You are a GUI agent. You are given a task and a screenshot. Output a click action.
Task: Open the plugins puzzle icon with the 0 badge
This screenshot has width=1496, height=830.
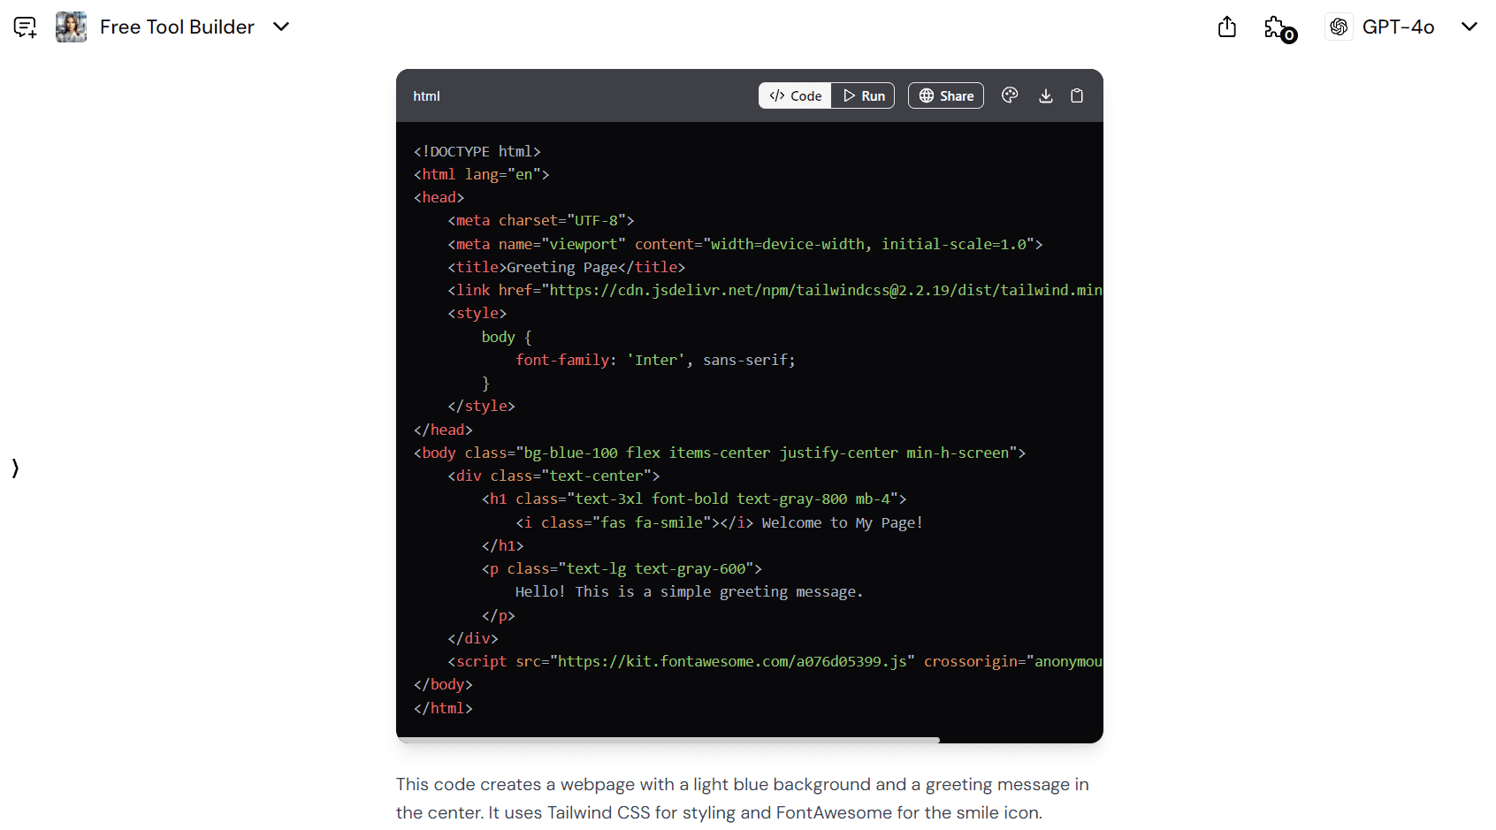point(1279,28)
